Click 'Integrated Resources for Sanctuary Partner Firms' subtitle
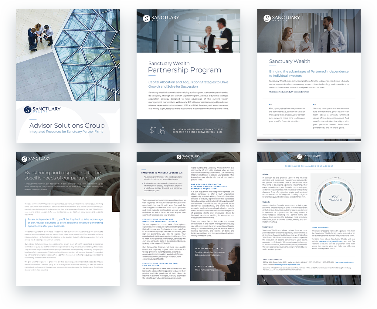377x309 pixels. [66, 132]
